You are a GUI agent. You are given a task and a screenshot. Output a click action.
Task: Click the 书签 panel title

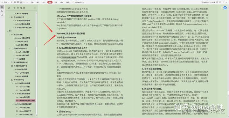coord(9,8)
